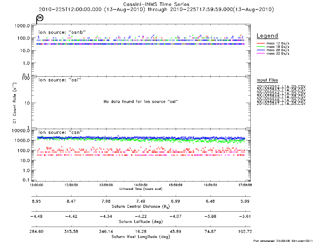The height and width of the screenshot is (242, 313).
Task: Click the red mass 12 Da/z legend line
Action: coord(261,43)
